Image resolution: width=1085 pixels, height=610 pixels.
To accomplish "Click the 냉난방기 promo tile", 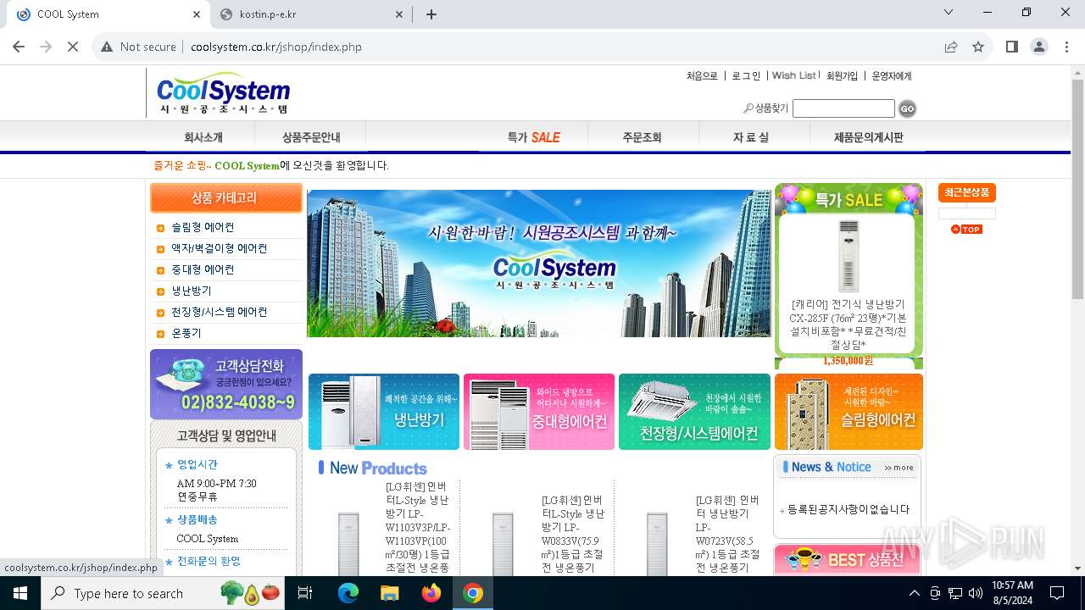I will click(384, 412).
